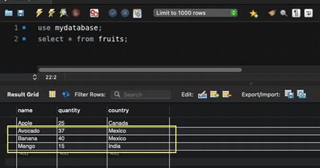Stop query execution red icon
Viewport: 320px width, 168px height.
tap(76, 13)
